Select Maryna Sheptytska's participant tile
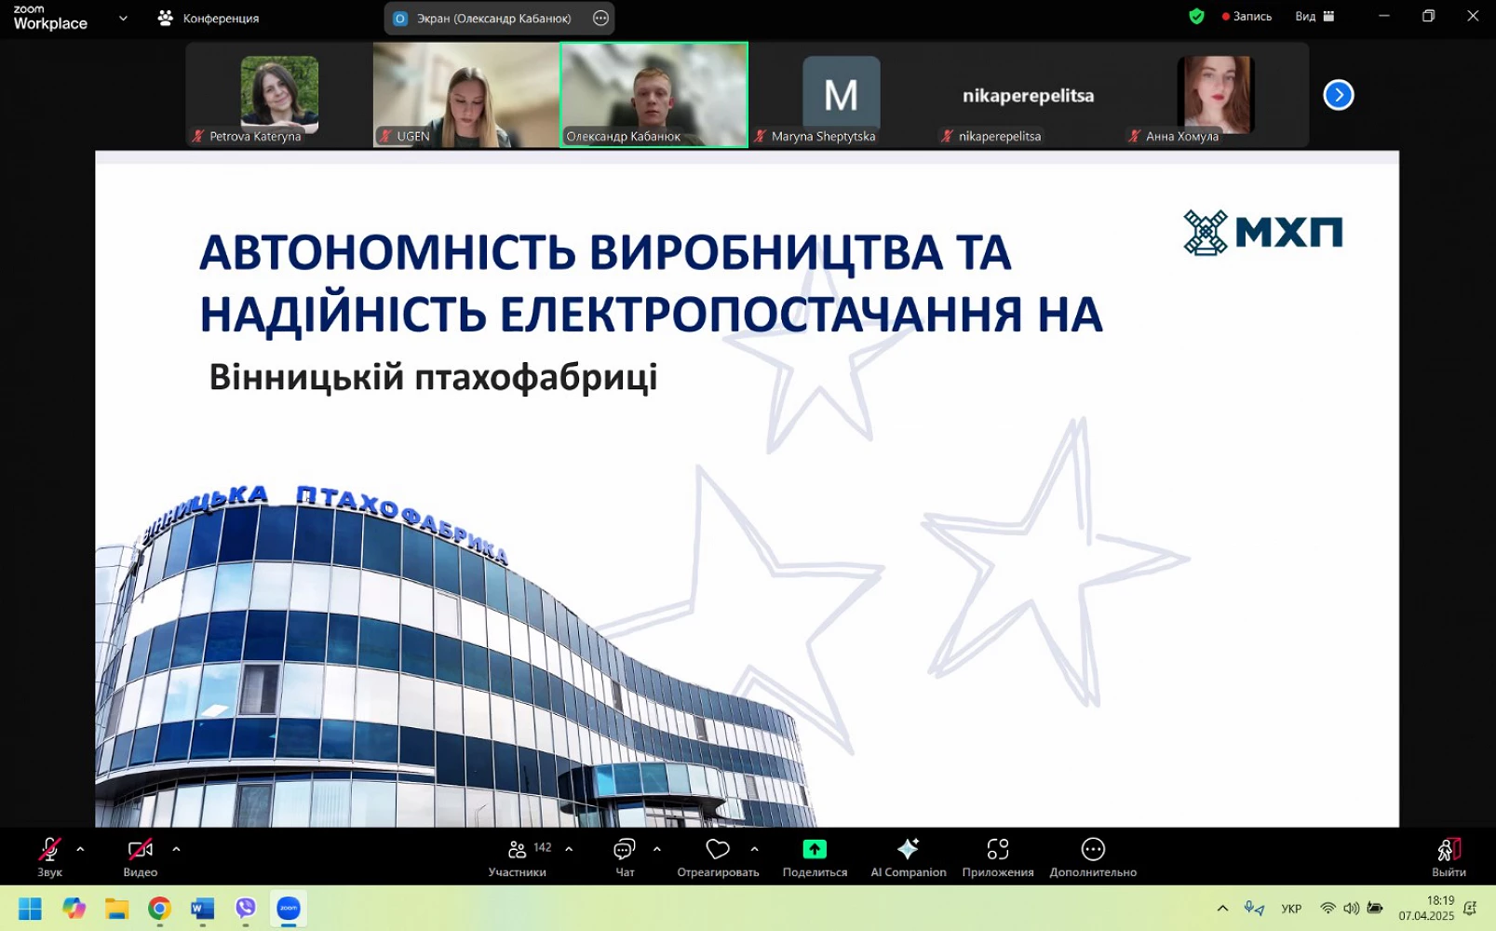Viewport: 1496px width, 931px height. pyautogui.click(x=842, y=95)
